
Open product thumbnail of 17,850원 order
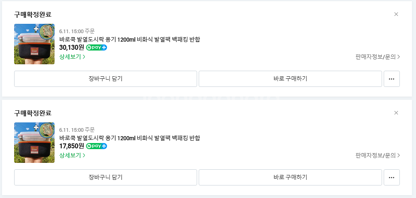tap(34, 143)
